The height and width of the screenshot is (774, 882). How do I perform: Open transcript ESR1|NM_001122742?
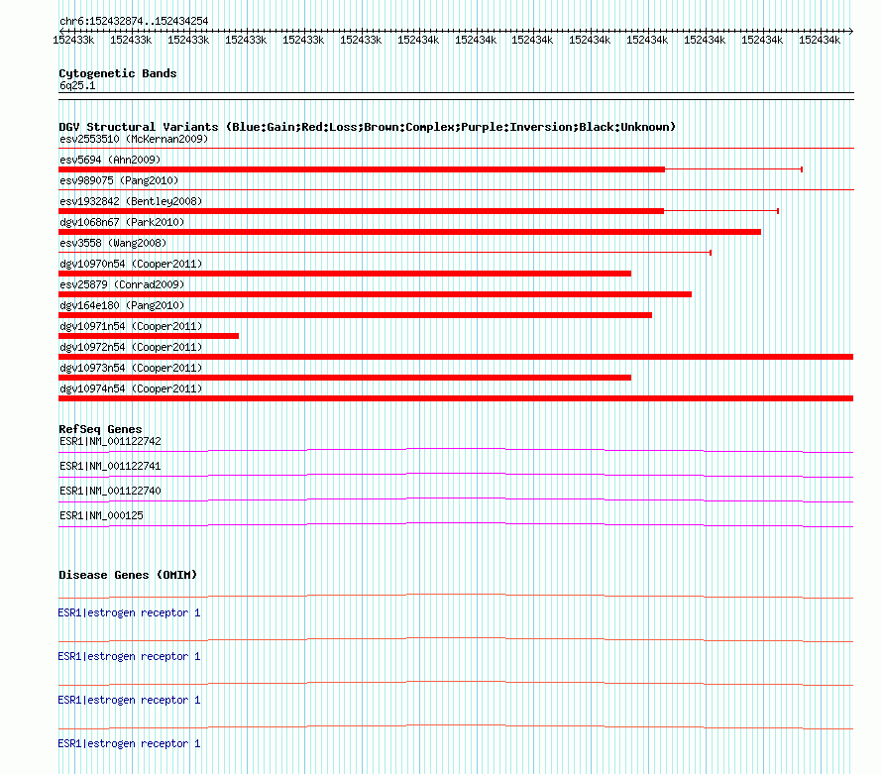point(110,441)
